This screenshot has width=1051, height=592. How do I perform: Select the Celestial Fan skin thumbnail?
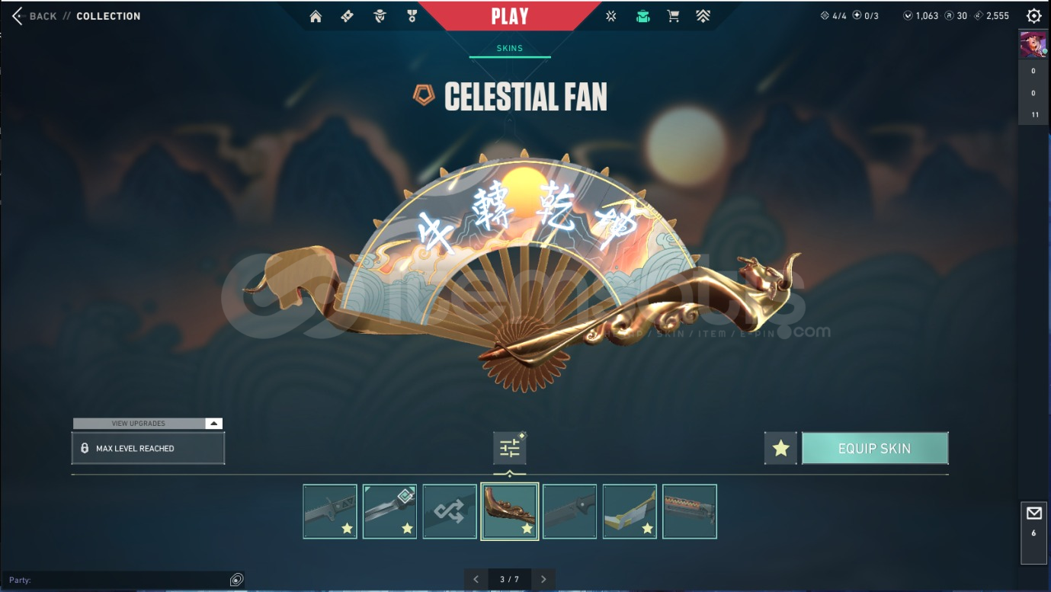pos(510,511)
